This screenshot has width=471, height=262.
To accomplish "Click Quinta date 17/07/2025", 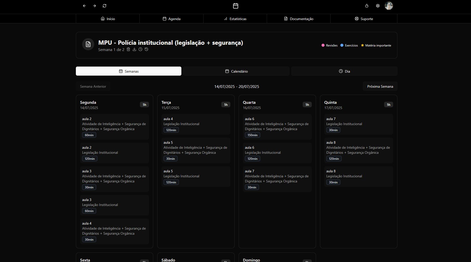I will click(x=333, y=108).
